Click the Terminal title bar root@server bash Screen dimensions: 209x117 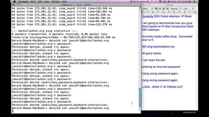tap(76, 5)
